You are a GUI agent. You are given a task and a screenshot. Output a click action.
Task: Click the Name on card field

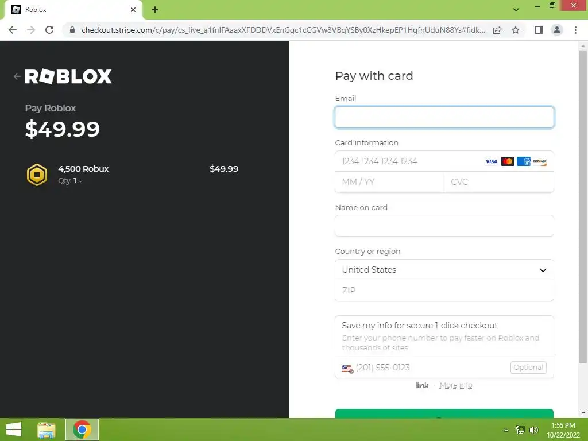444,226
